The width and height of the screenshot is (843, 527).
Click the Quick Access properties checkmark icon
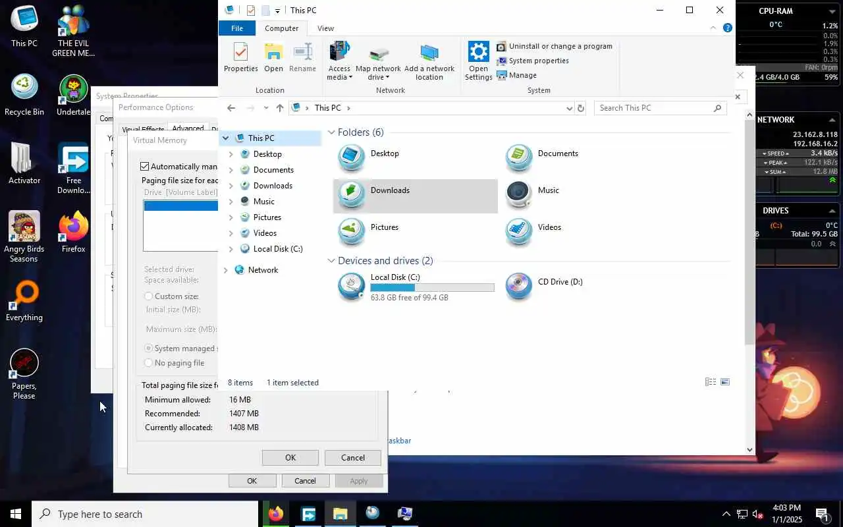250,11
